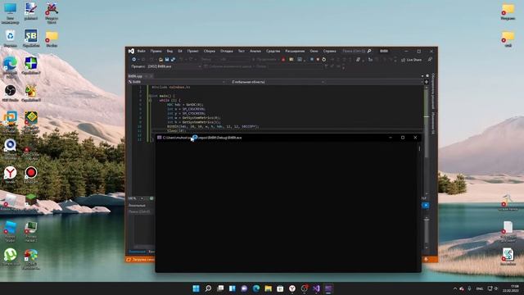Click the search field in Локальные panel
524x295 pixels.
(141, 211)
